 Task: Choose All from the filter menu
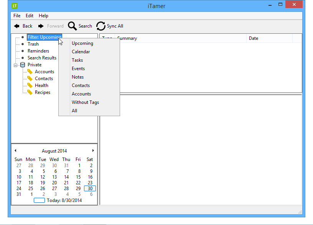[x=89, y=111]
